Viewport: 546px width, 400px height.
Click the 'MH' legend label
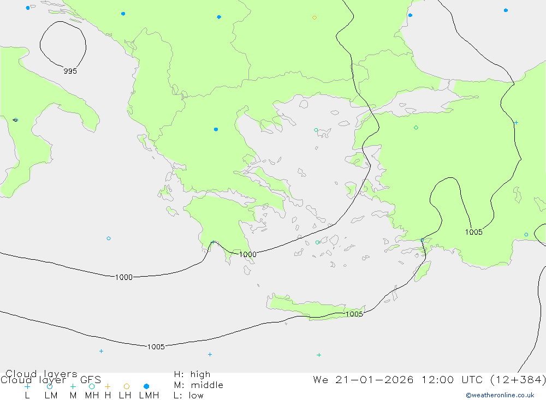(92, 396)
